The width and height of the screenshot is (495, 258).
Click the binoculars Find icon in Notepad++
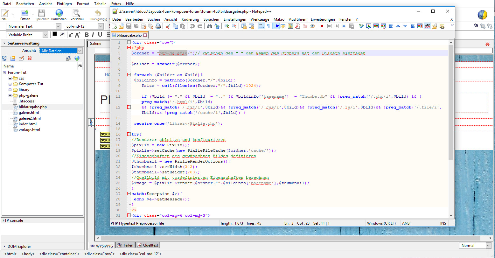tap(209, 26)
